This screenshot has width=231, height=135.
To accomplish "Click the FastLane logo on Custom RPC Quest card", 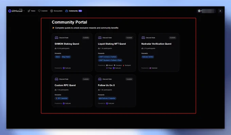I will [64, 103].
